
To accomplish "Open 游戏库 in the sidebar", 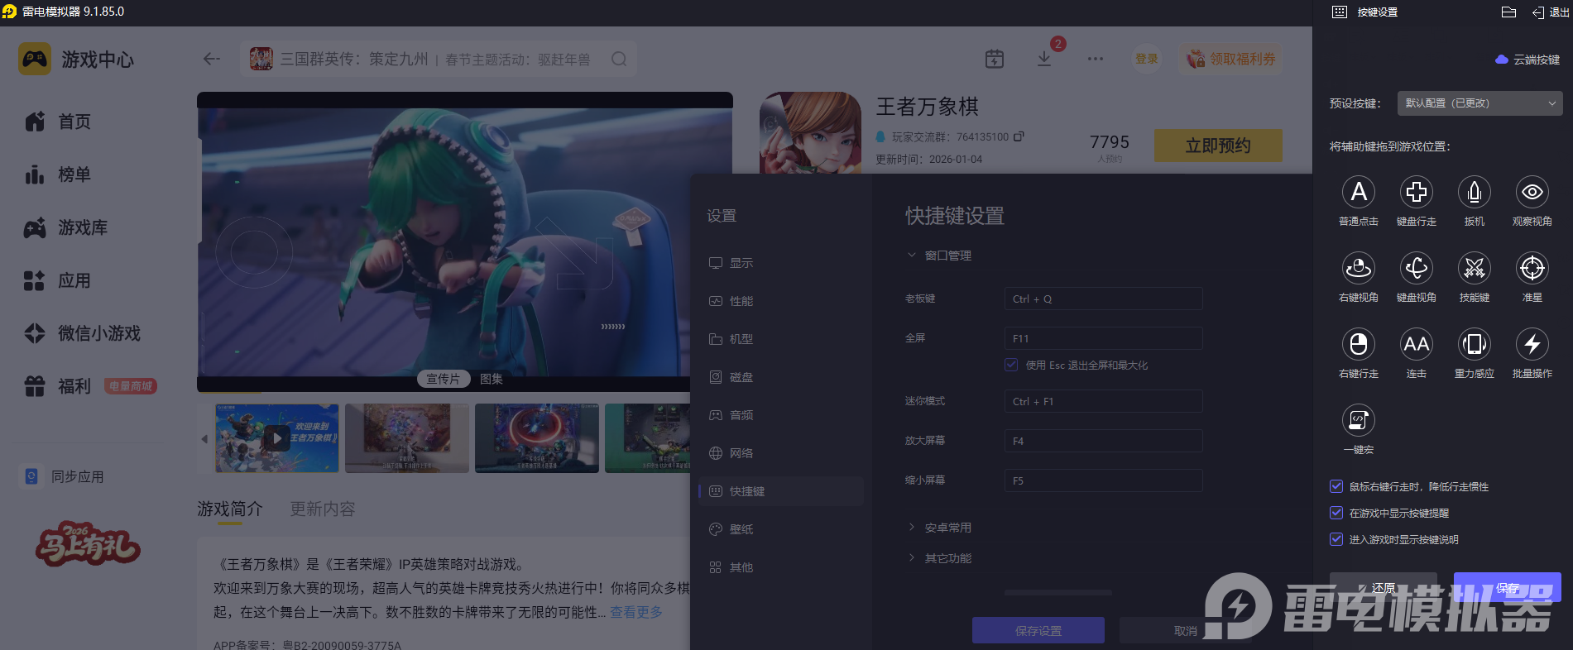I will (x=66, y=227).
